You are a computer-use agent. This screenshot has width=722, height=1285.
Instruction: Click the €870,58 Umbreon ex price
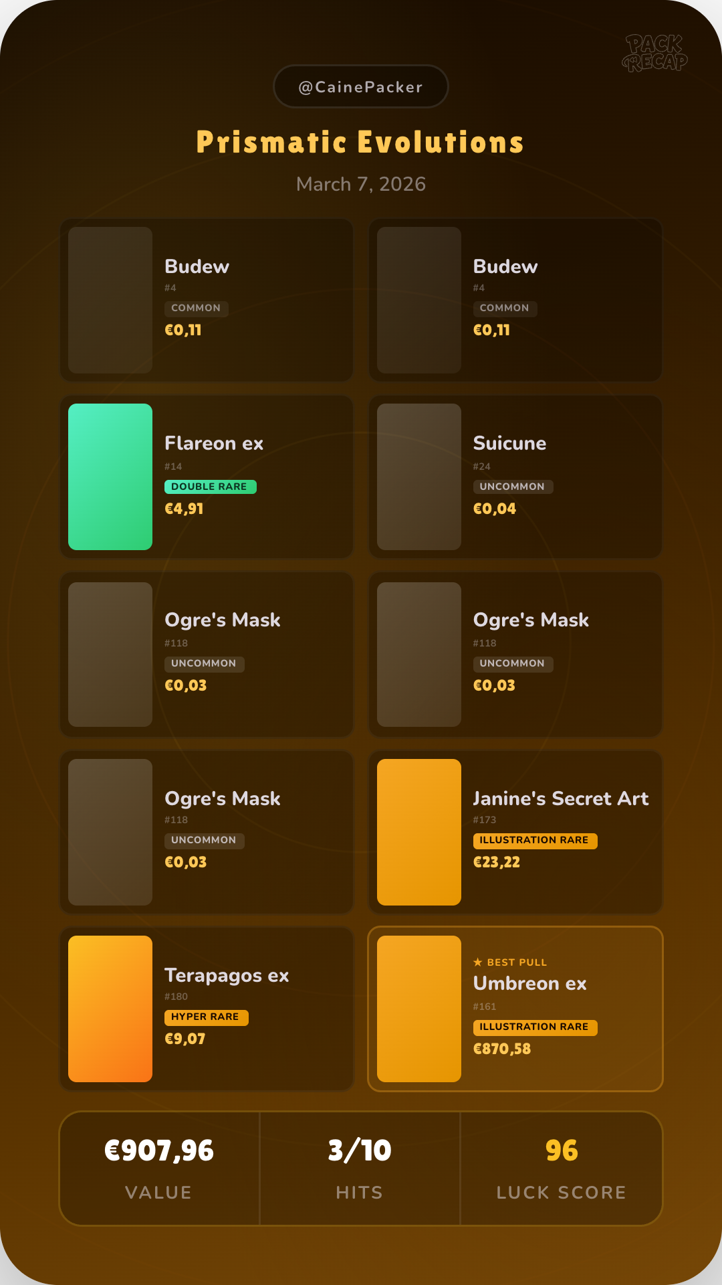coord(502,1049)
